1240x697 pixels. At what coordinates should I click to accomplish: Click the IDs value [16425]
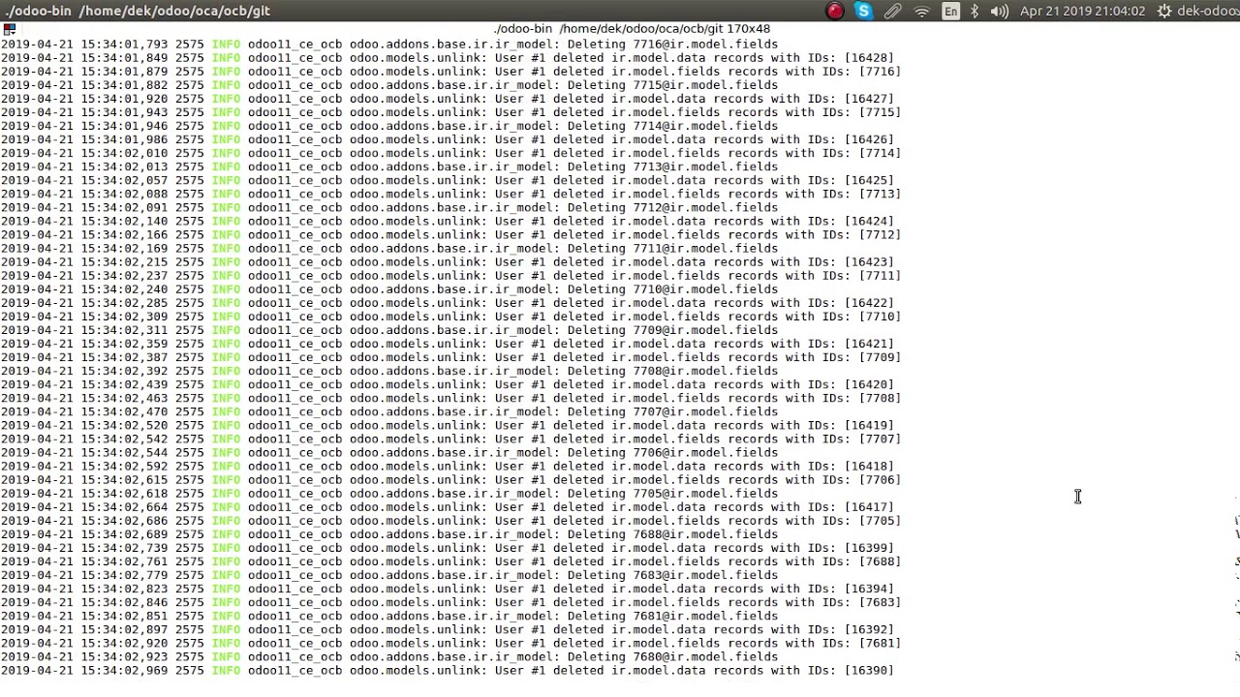[x=869, y=180]
